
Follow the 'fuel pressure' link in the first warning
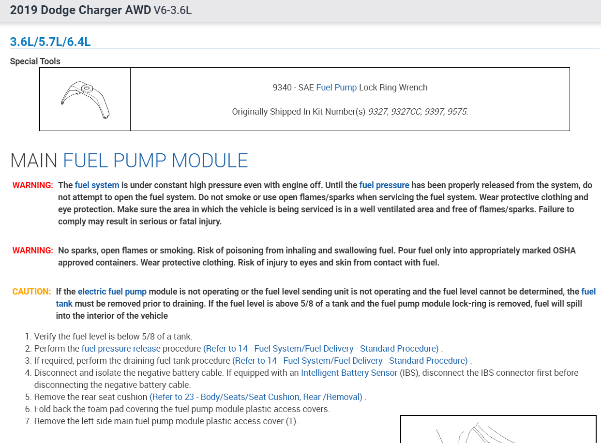coord(384,185)
